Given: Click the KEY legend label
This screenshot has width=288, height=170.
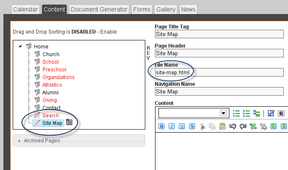Looking at the screenshot, I should [x=148, y=53].
